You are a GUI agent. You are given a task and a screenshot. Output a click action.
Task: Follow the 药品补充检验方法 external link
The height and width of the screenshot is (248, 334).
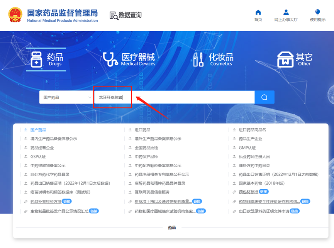pyautogui.click(x=46, y=202)
